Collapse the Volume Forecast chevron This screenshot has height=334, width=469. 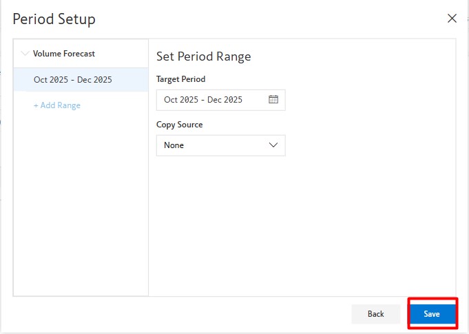click(25, 54)
